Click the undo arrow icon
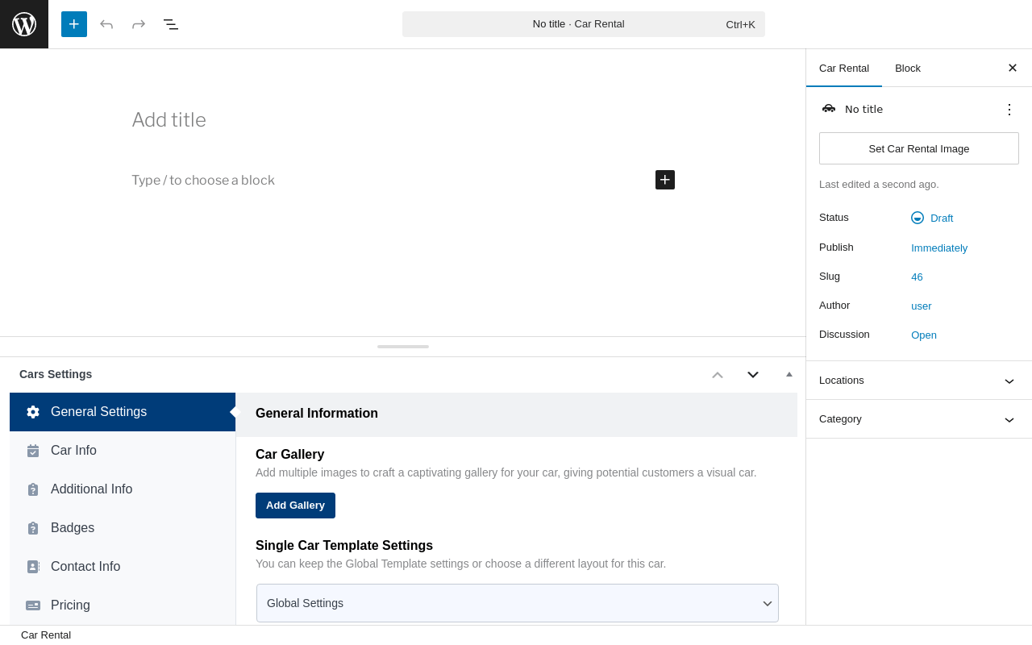The width and height of the screenshot is (1032, 645). pos(106,24)
